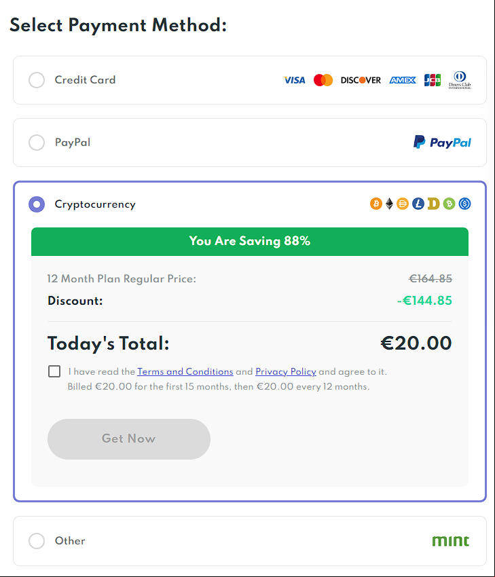The height and width of the screenshot is (577, 495).
Task: Click the Mint logo
Action: (x=450, y=540)
